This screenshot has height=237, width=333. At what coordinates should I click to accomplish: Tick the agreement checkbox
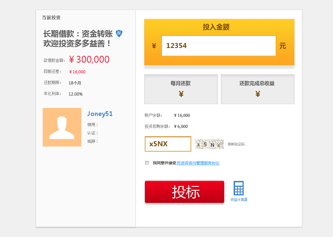147,163
